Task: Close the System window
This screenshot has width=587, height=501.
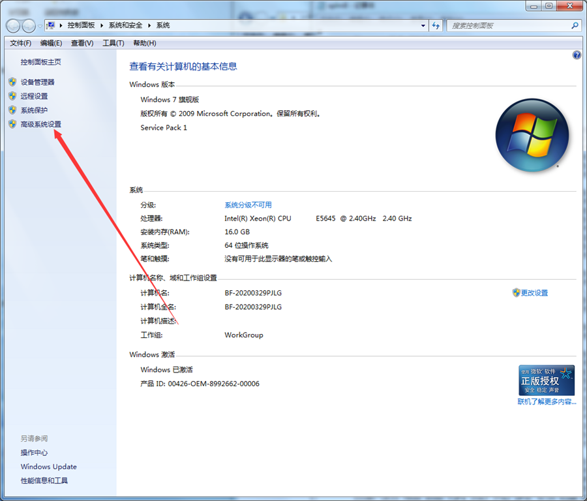Action: pos(570,6)
